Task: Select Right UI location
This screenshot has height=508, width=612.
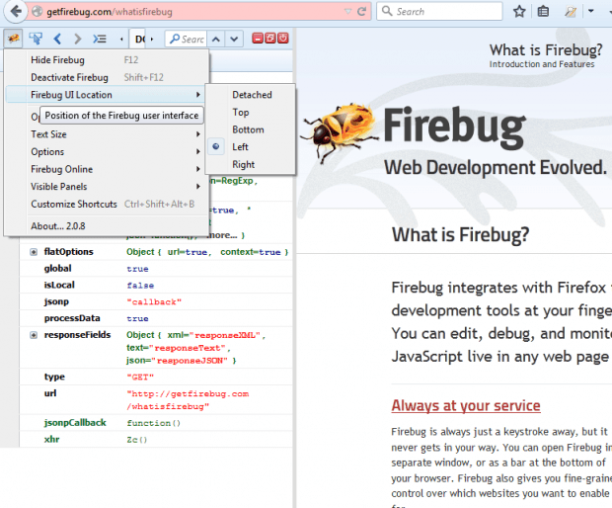Action: (x=251, y=164)
